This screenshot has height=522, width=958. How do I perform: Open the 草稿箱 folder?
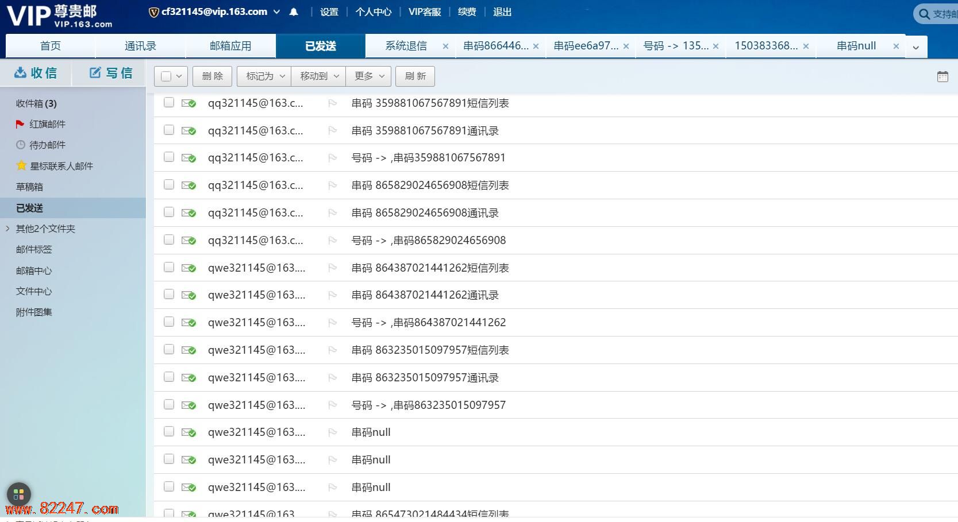[29, 187]
